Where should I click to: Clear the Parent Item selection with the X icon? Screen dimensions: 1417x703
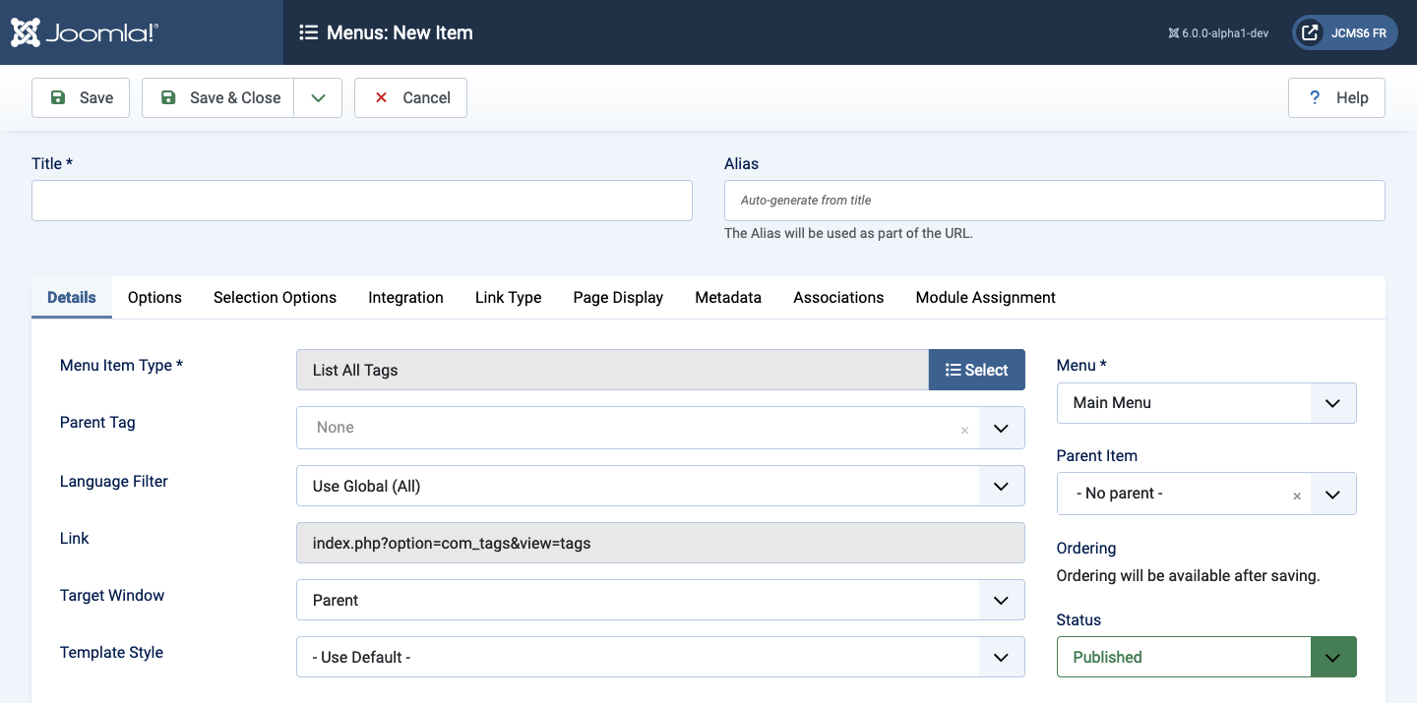point(1297,496)
